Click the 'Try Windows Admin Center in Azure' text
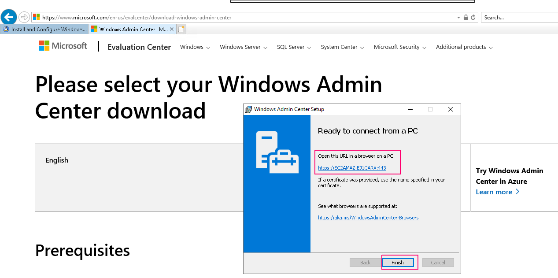The image size is (558, 278). (x=510, y=176)
